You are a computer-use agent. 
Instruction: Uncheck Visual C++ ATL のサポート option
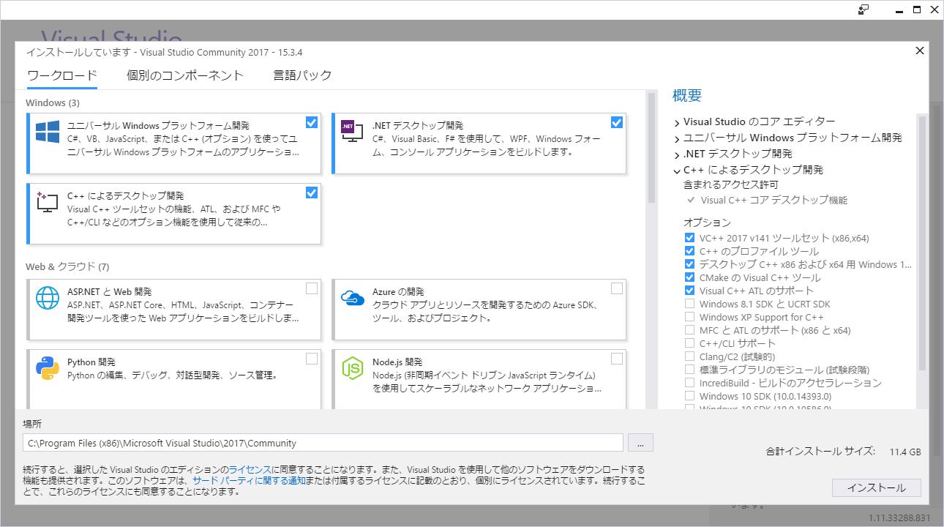tap(689, 291)
